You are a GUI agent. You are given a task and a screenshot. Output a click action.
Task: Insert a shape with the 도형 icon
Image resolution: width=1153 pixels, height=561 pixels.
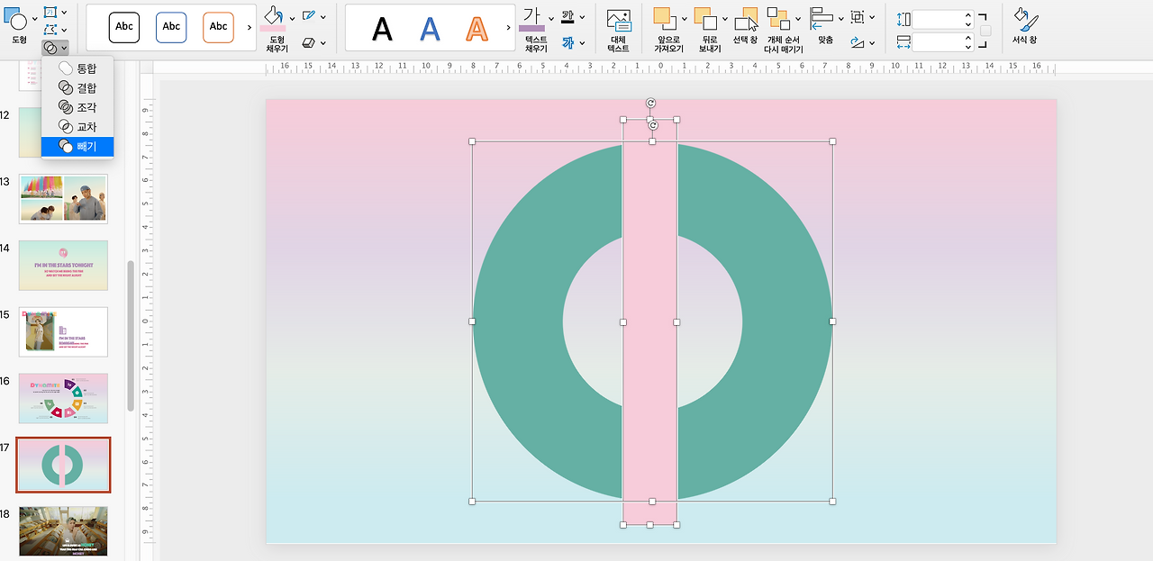(17, 17)
